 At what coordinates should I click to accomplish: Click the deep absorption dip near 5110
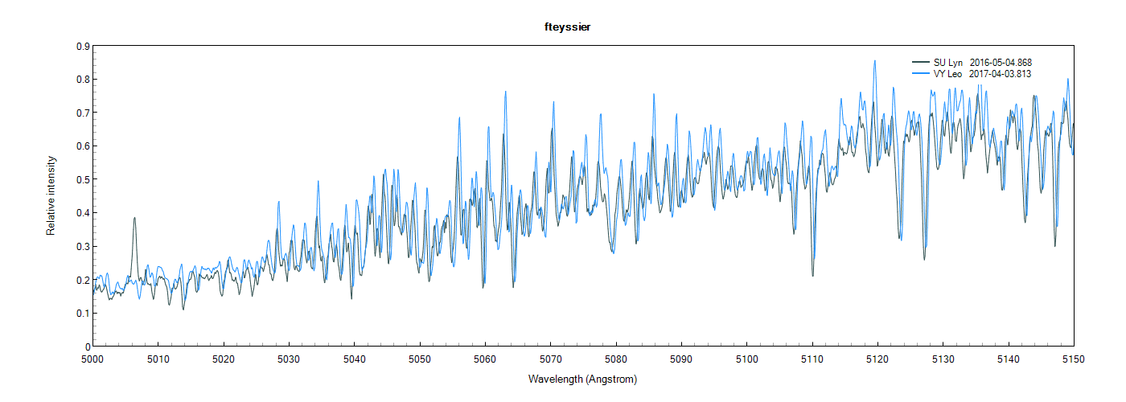pyautogui.click(x=812, y=275)
